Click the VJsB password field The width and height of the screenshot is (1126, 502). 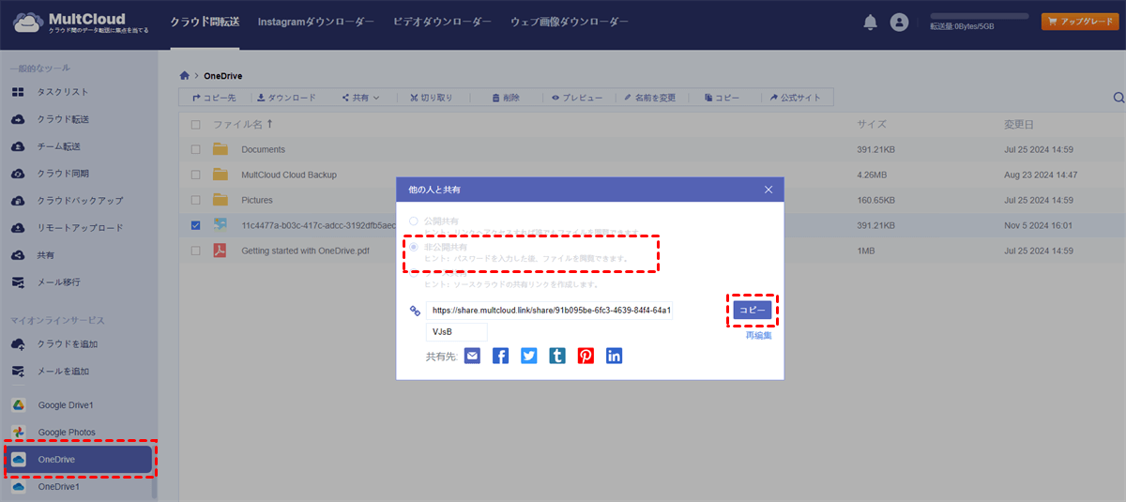(456, 331)
